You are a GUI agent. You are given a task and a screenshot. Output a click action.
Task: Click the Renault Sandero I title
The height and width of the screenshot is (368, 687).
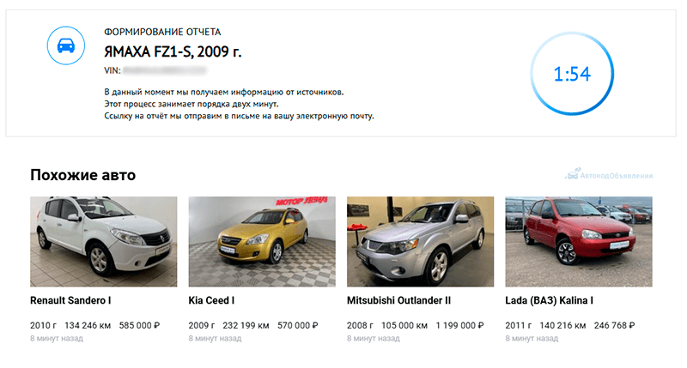pos(70,300)
